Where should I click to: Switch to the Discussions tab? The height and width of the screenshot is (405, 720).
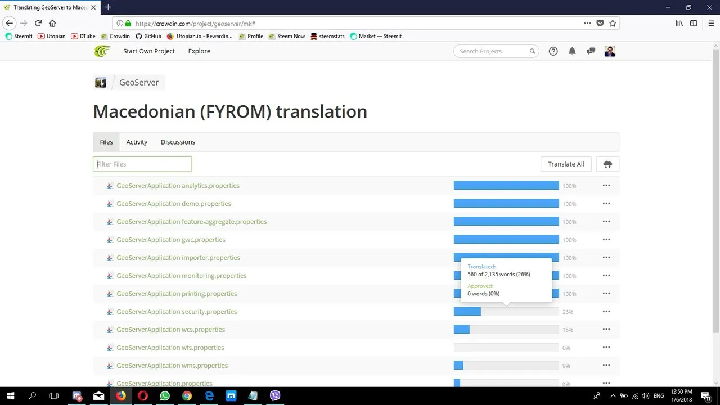point(178,142)
